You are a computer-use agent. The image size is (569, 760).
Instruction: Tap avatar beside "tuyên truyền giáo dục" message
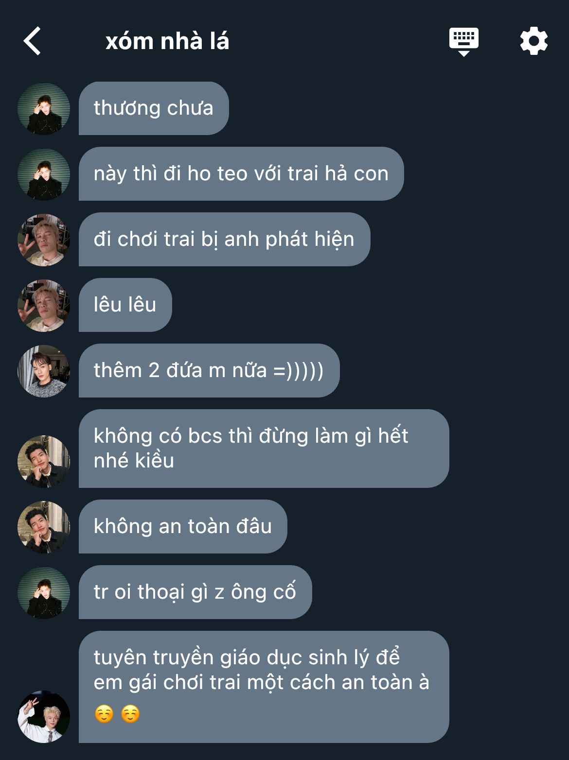point(44,716)
